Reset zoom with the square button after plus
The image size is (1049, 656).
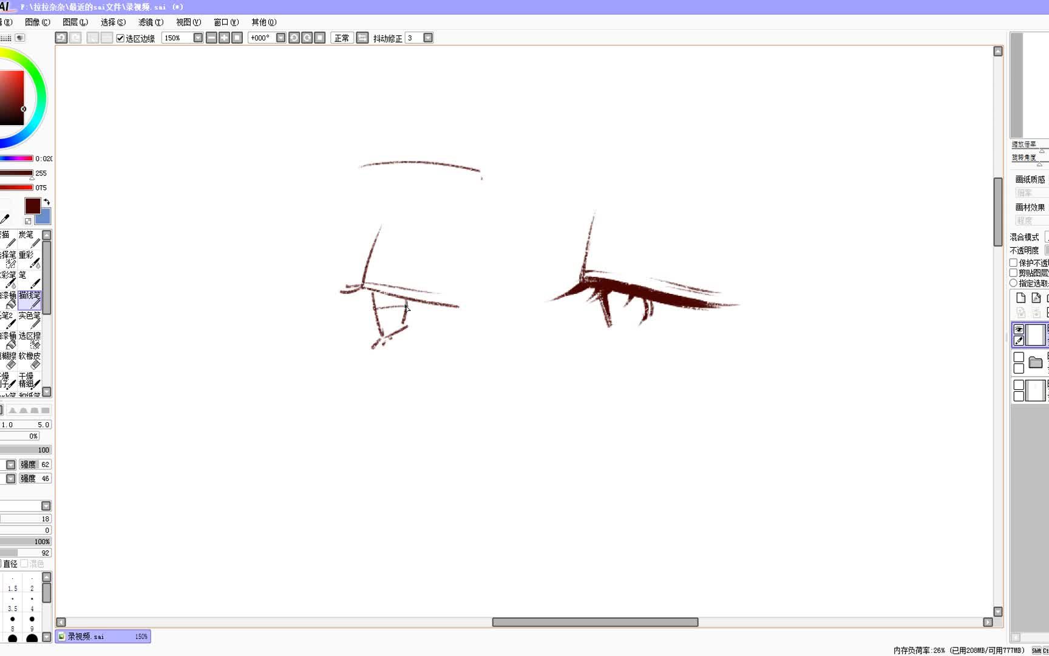(237, 38)
